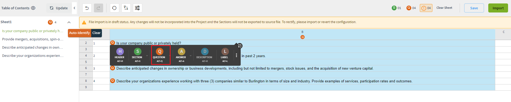Click the popup expand icon at the top corner
Screen dimensions: 511x102
click(x=240, y=46)
